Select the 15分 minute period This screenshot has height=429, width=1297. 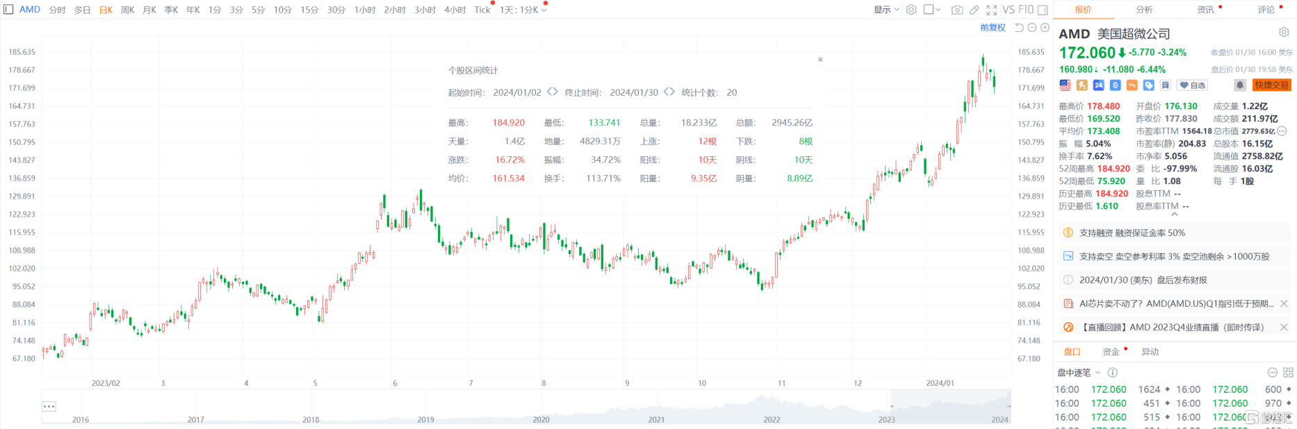pos(309,10)
